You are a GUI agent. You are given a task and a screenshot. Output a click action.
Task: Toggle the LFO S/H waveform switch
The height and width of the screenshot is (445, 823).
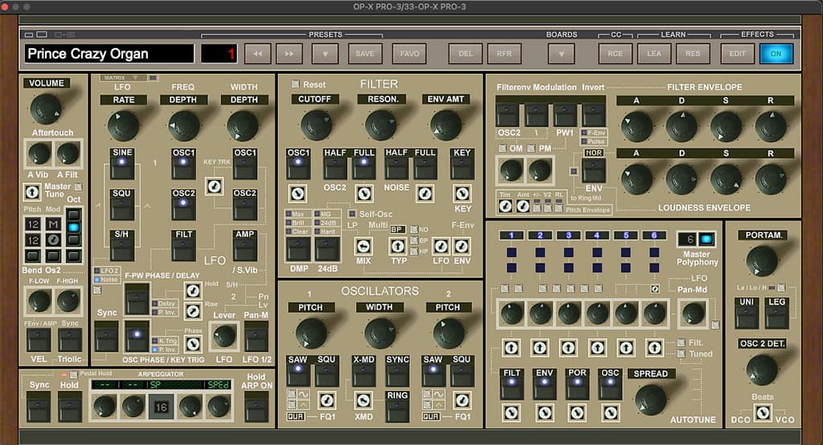click(122, 246)
